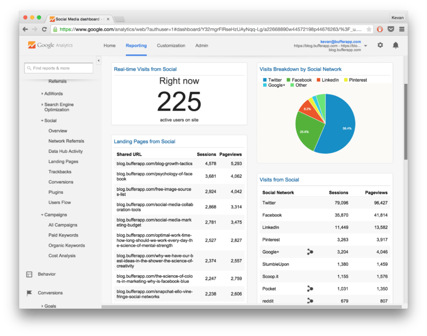Open the account switcher dropdown arrow
The image size is (427, 336).
(367, 45)
